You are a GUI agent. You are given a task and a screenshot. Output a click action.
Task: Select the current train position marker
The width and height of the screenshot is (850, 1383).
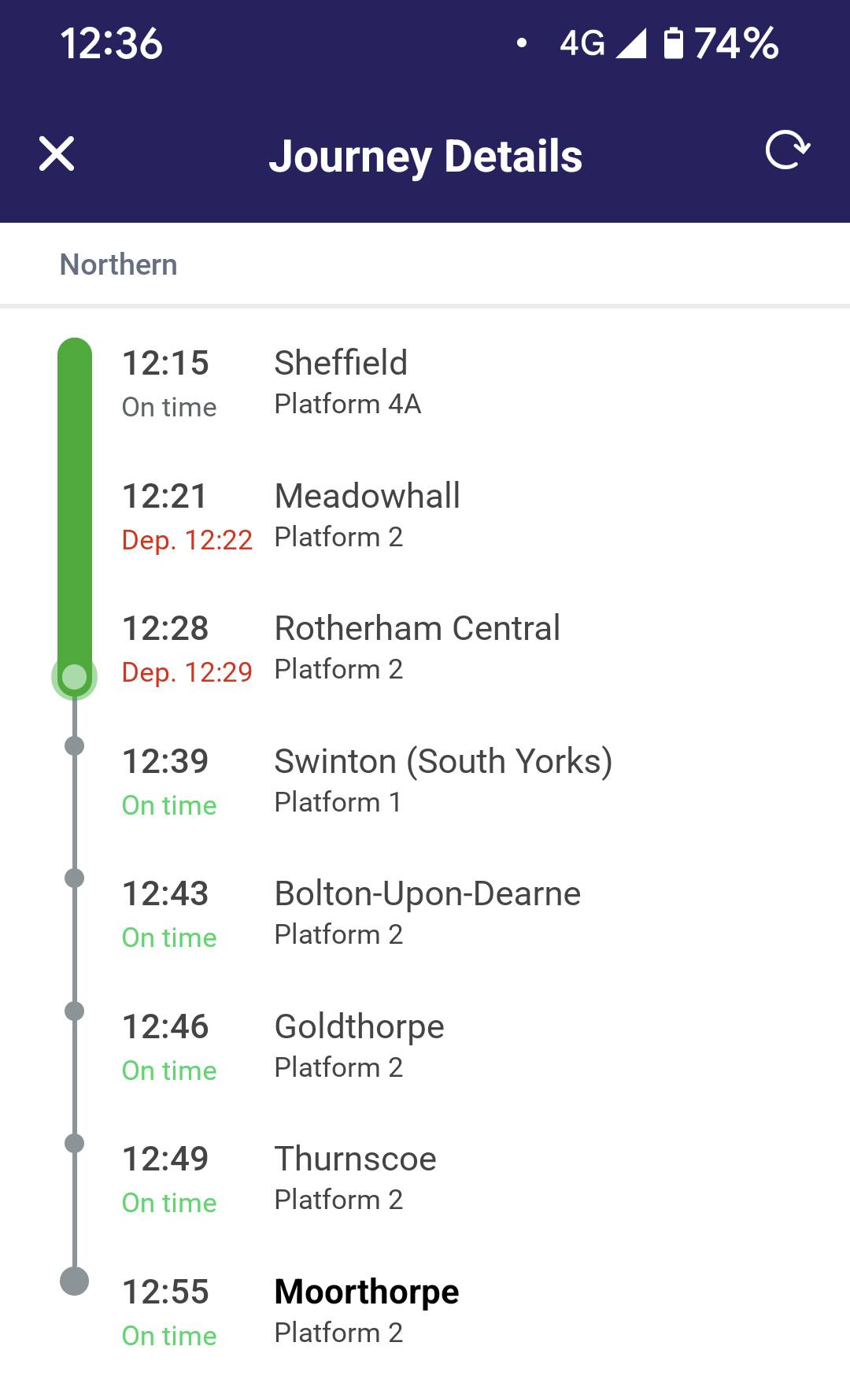coord(74,677)
